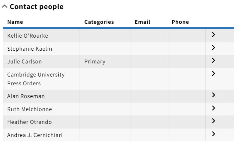Image resolution: width=234 pixels, height=143 pixels.
Task: Collapse the Contact people section
Action: pyautogui.click(x=5, y=6)
